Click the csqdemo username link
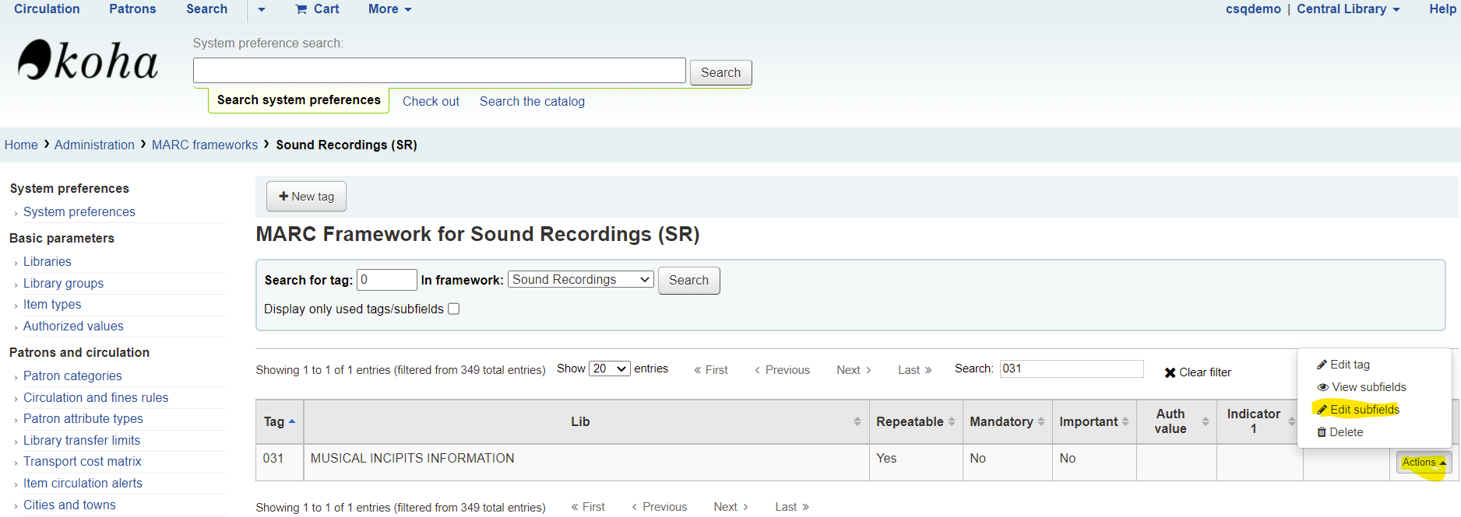 pos(1253,9)
